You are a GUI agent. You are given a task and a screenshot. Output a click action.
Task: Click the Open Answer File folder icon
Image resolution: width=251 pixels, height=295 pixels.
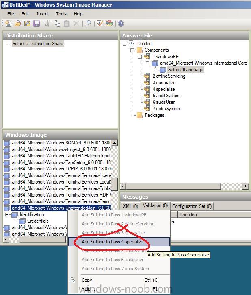coord(17,24)
